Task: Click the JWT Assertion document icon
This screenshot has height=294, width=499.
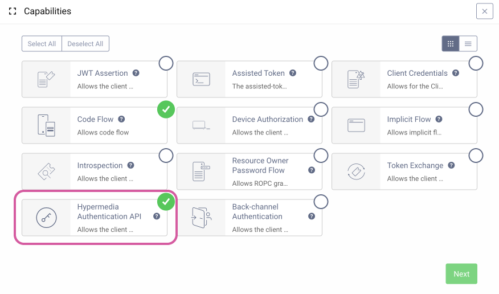Action: click(46, 79)
